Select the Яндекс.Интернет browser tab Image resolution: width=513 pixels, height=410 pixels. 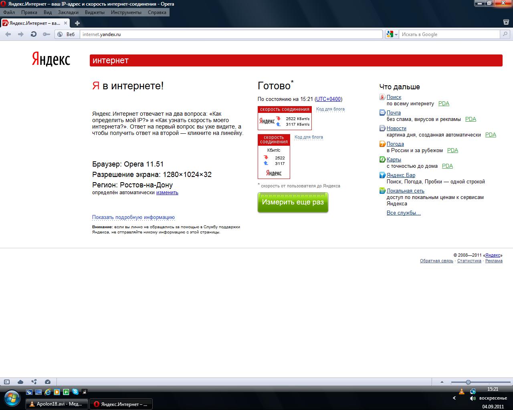(36, 23)
